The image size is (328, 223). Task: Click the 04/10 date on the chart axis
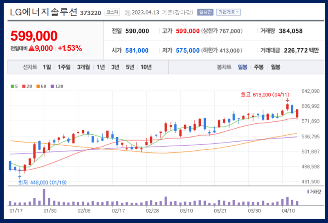(288, 211)
